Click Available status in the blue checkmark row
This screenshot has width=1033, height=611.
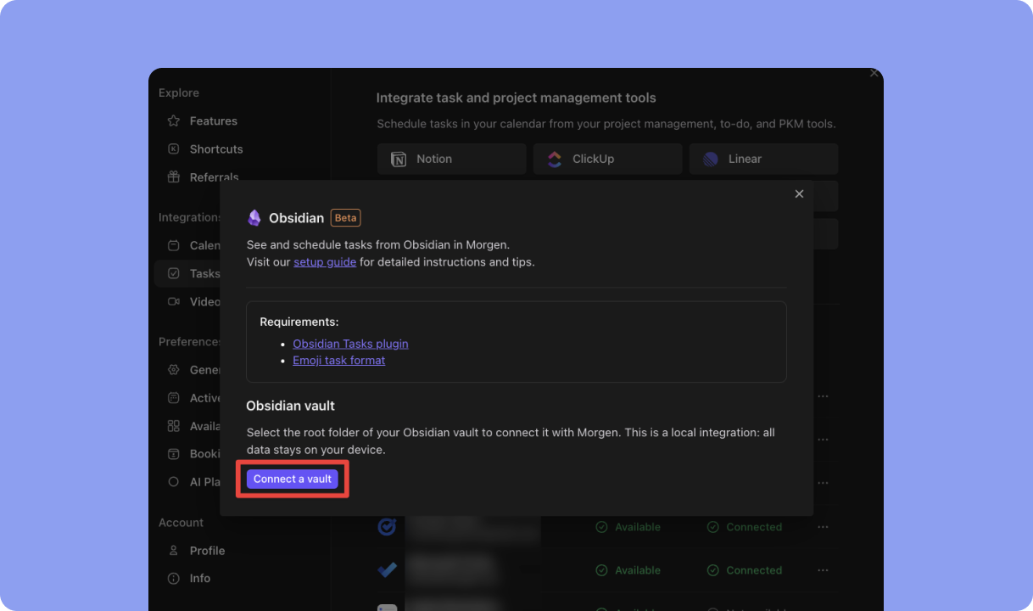628,570
